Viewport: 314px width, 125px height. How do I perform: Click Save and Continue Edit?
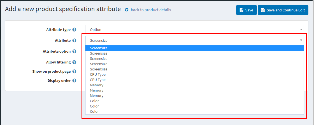pos(283,10)
